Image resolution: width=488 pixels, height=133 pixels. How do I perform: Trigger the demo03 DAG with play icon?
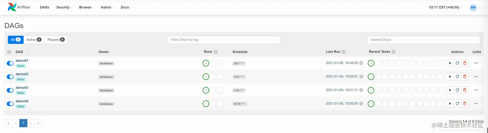450,90
